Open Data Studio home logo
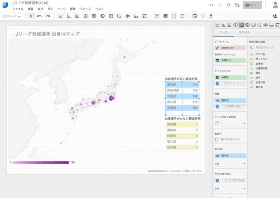 pos(5,5)
